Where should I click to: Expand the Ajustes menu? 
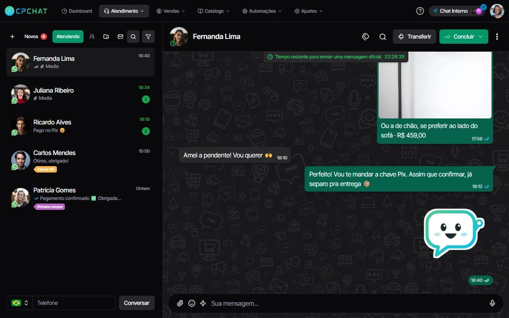(x=309, y=11)
